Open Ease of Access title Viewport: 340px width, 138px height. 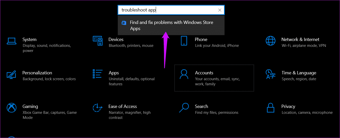tap(123, 106)
